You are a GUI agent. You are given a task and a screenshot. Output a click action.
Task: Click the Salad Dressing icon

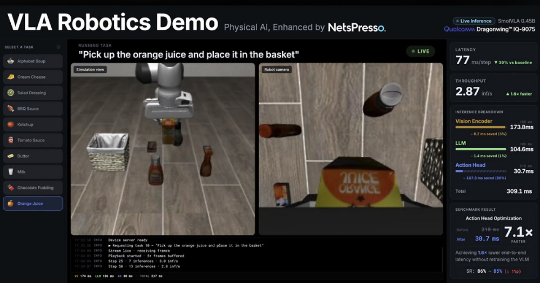tap(10, 93)
